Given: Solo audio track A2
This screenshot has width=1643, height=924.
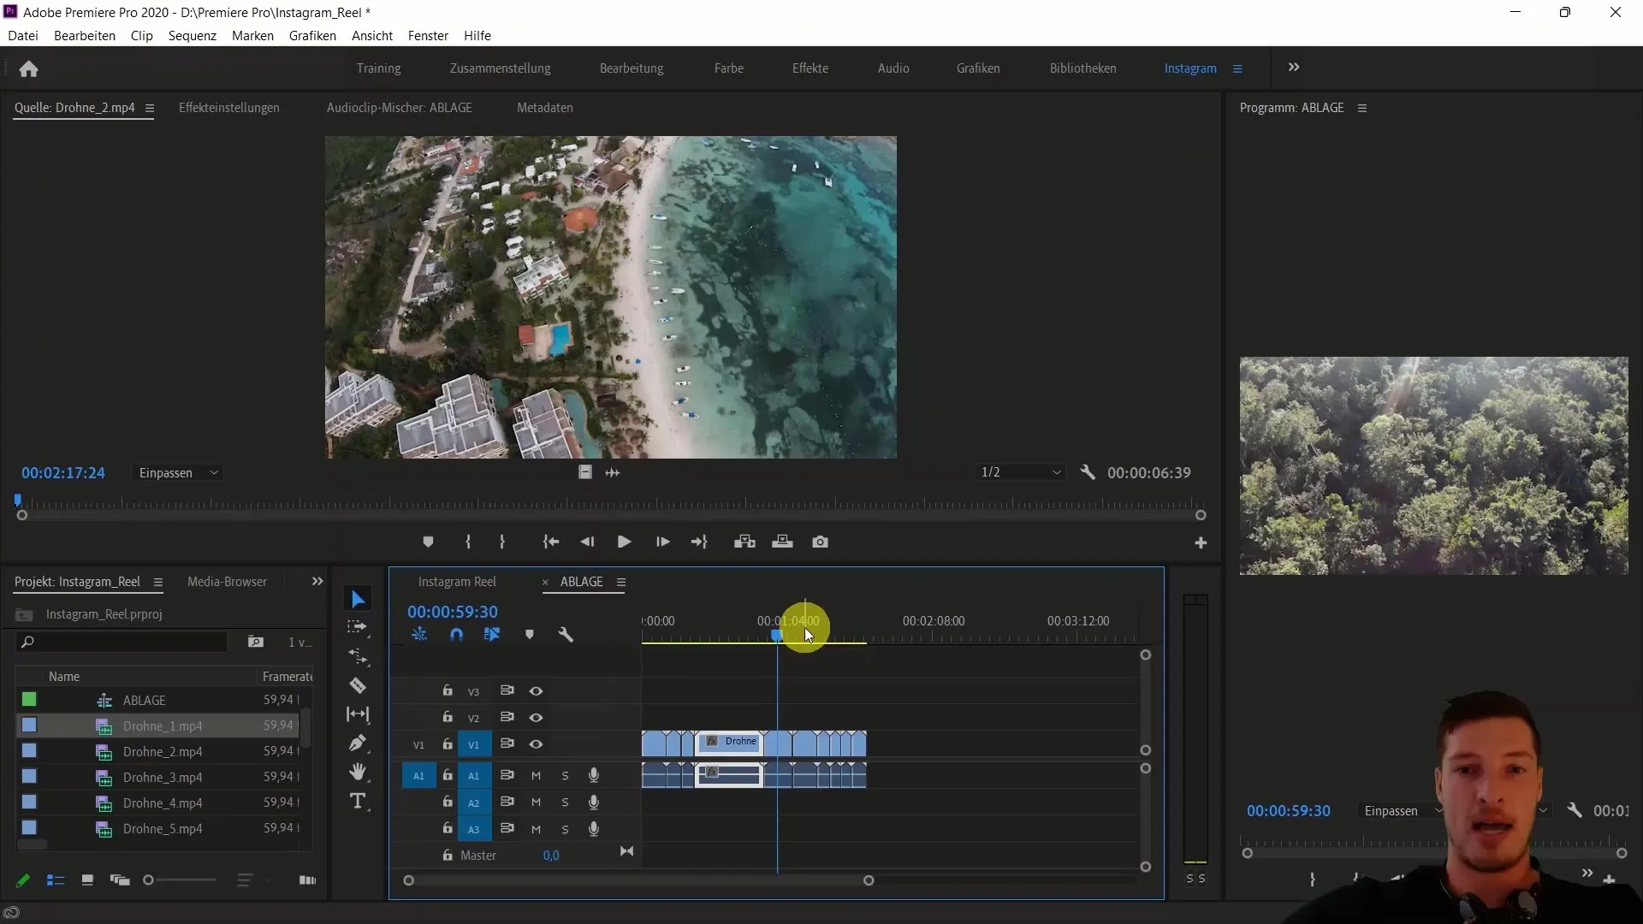Looking at the screenshot, I should (565, 803).
